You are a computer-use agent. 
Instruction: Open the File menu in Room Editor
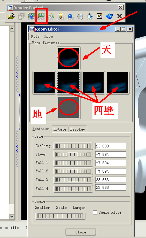click(35, 37)
